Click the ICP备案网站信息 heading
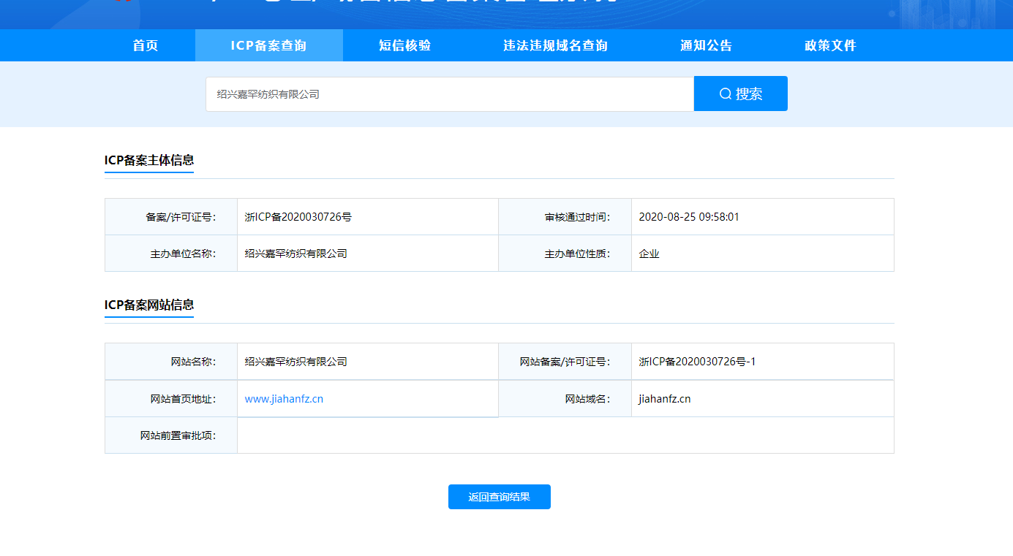Screen dimensions: 1013x556 click(x=149, y=305)
